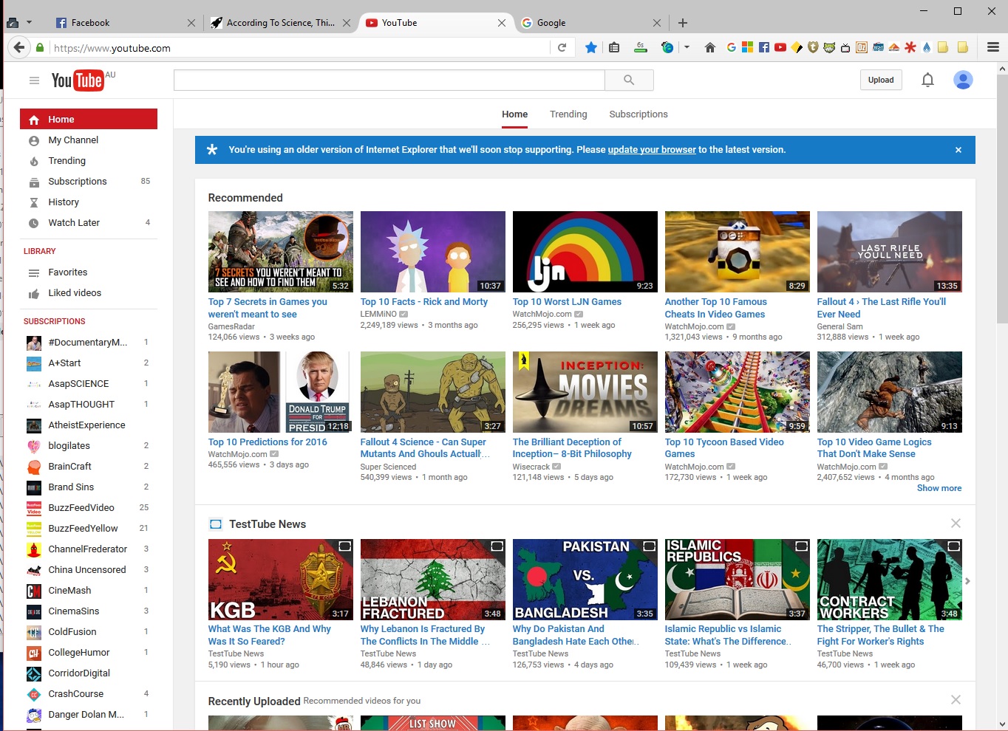Switch to the Google browser tab
This screenshot has height=731, width=1008.
point(590,23)
